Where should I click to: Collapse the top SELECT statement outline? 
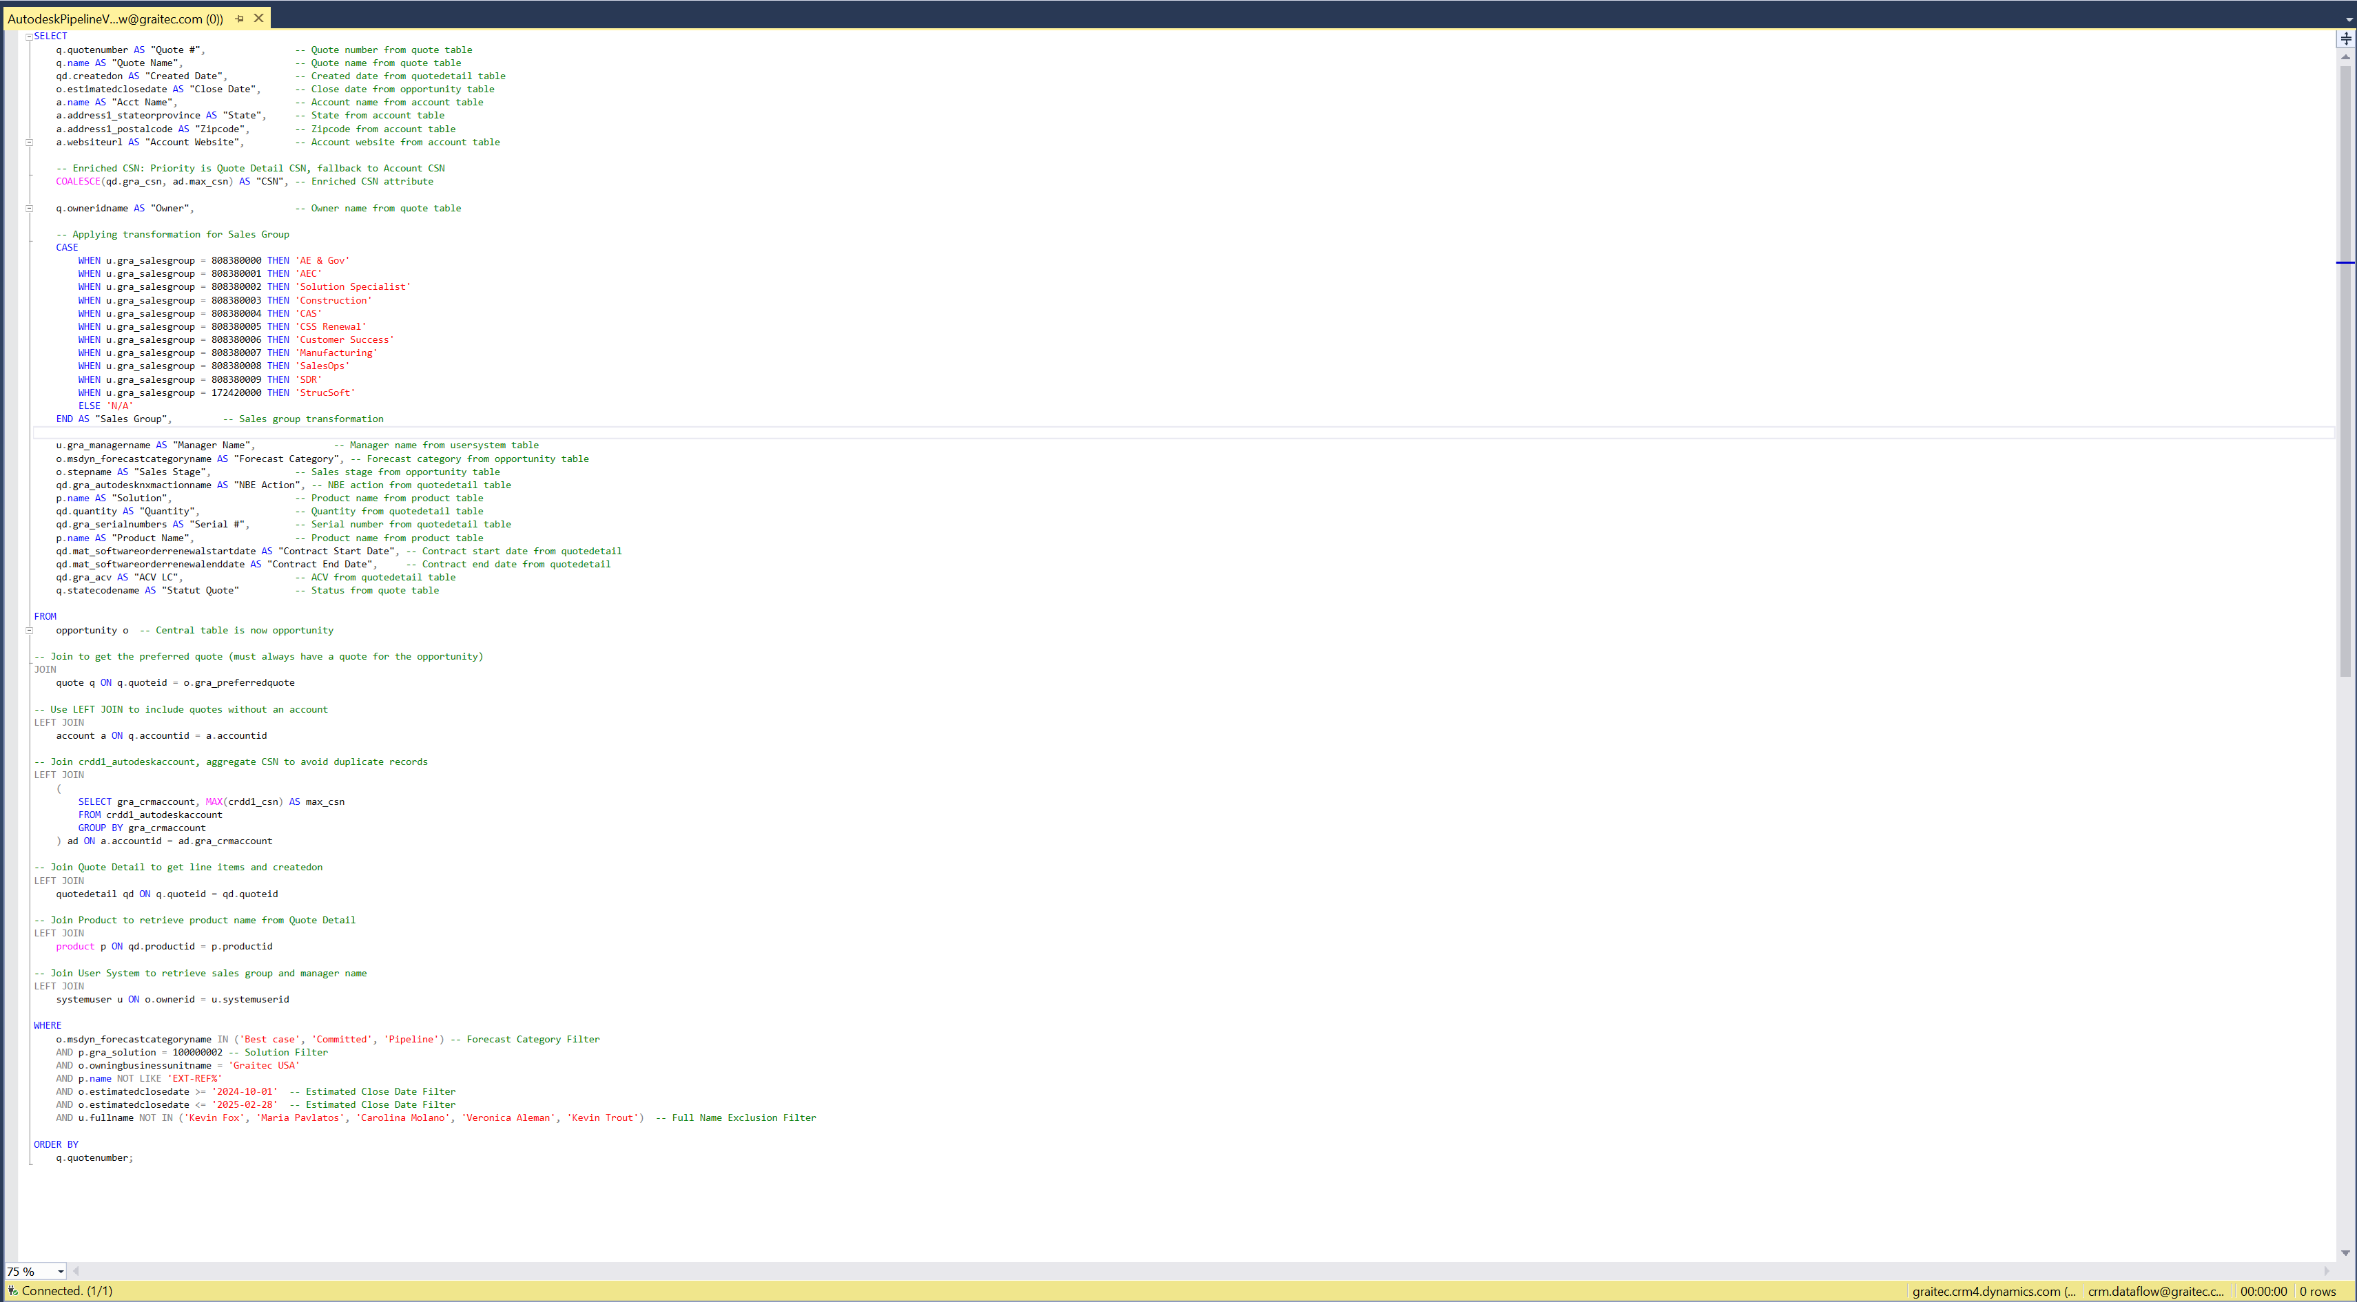click(x=29, y=36)
